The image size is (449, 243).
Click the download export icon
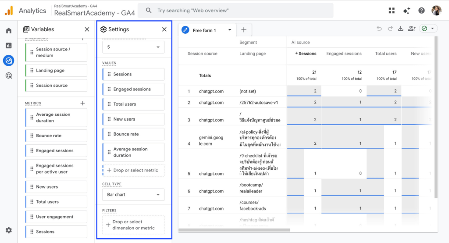point(400,29)
